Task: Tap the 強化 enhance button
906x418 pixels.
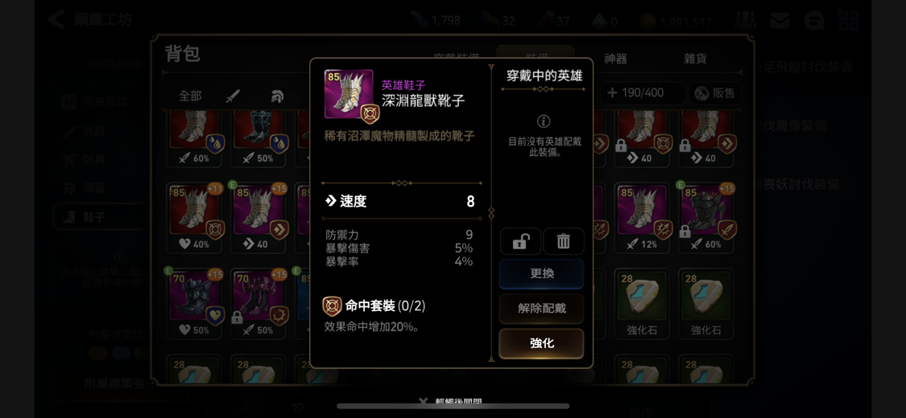Action: [x=541, y=343]
